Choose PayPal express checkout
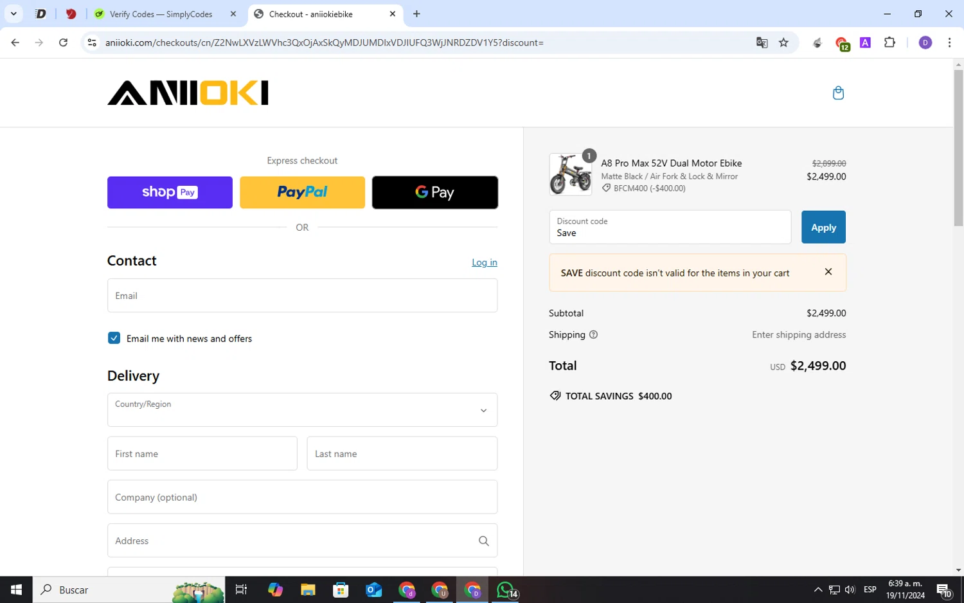This screenshot has height=603, width=964. click(x=302, y=192)
